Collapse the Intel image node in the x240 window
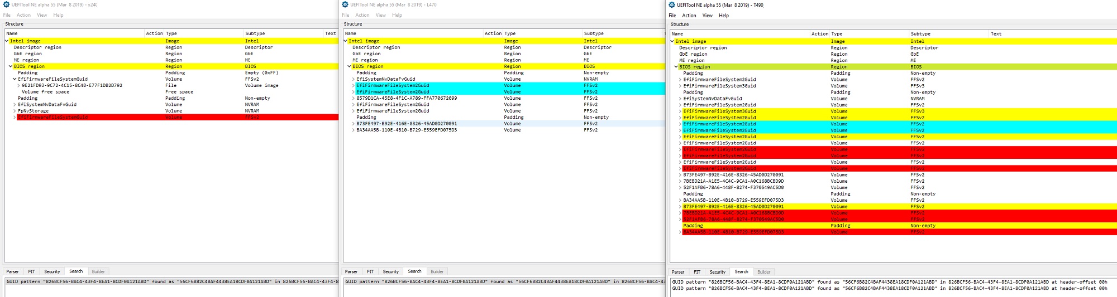1117x297 pixels. [x=7, y=41]
